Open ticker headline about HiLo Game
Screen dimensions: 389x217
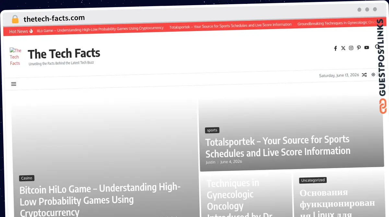[100, 29]
